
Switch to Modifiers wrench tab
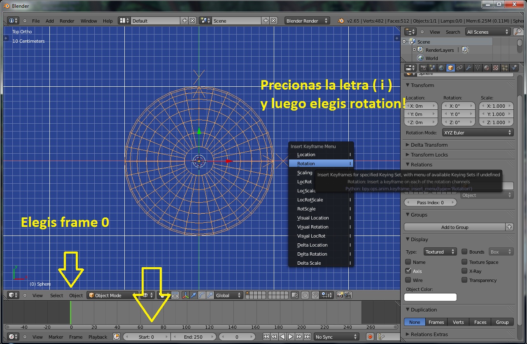click(x=469, y=68)
